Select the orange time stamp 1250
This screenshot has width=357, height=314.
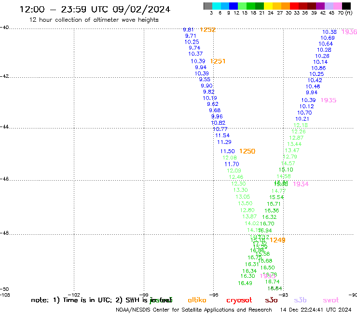[247, 151]
